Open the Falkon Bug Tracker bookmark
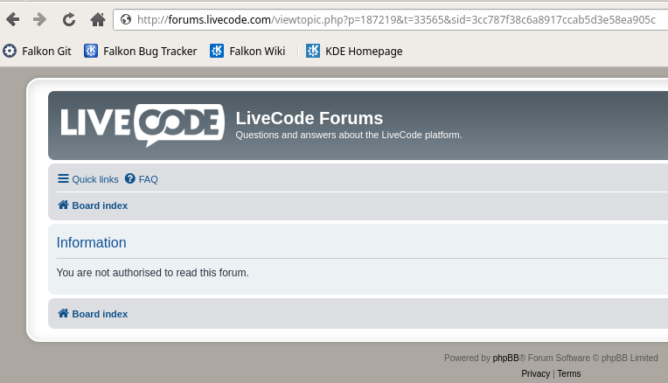This screenshot has height=383, width=668. click(140, 51)
